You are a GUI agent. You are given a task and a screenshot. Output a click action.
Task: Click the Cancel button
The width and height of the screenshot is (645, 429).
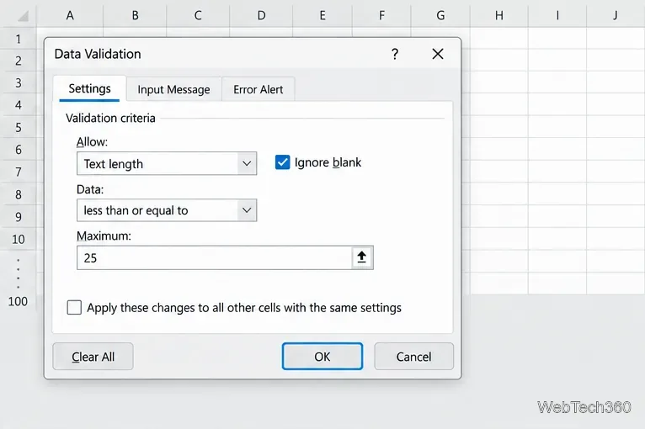[413, 357]
